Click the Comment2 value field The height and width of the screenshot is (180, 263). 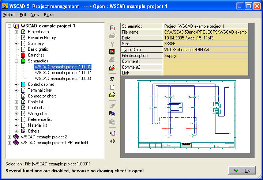coord(206,67)
